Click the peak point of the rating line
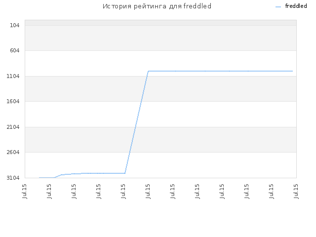The width and height of the screenshot is (316, 237). click(x=148, y=71)
